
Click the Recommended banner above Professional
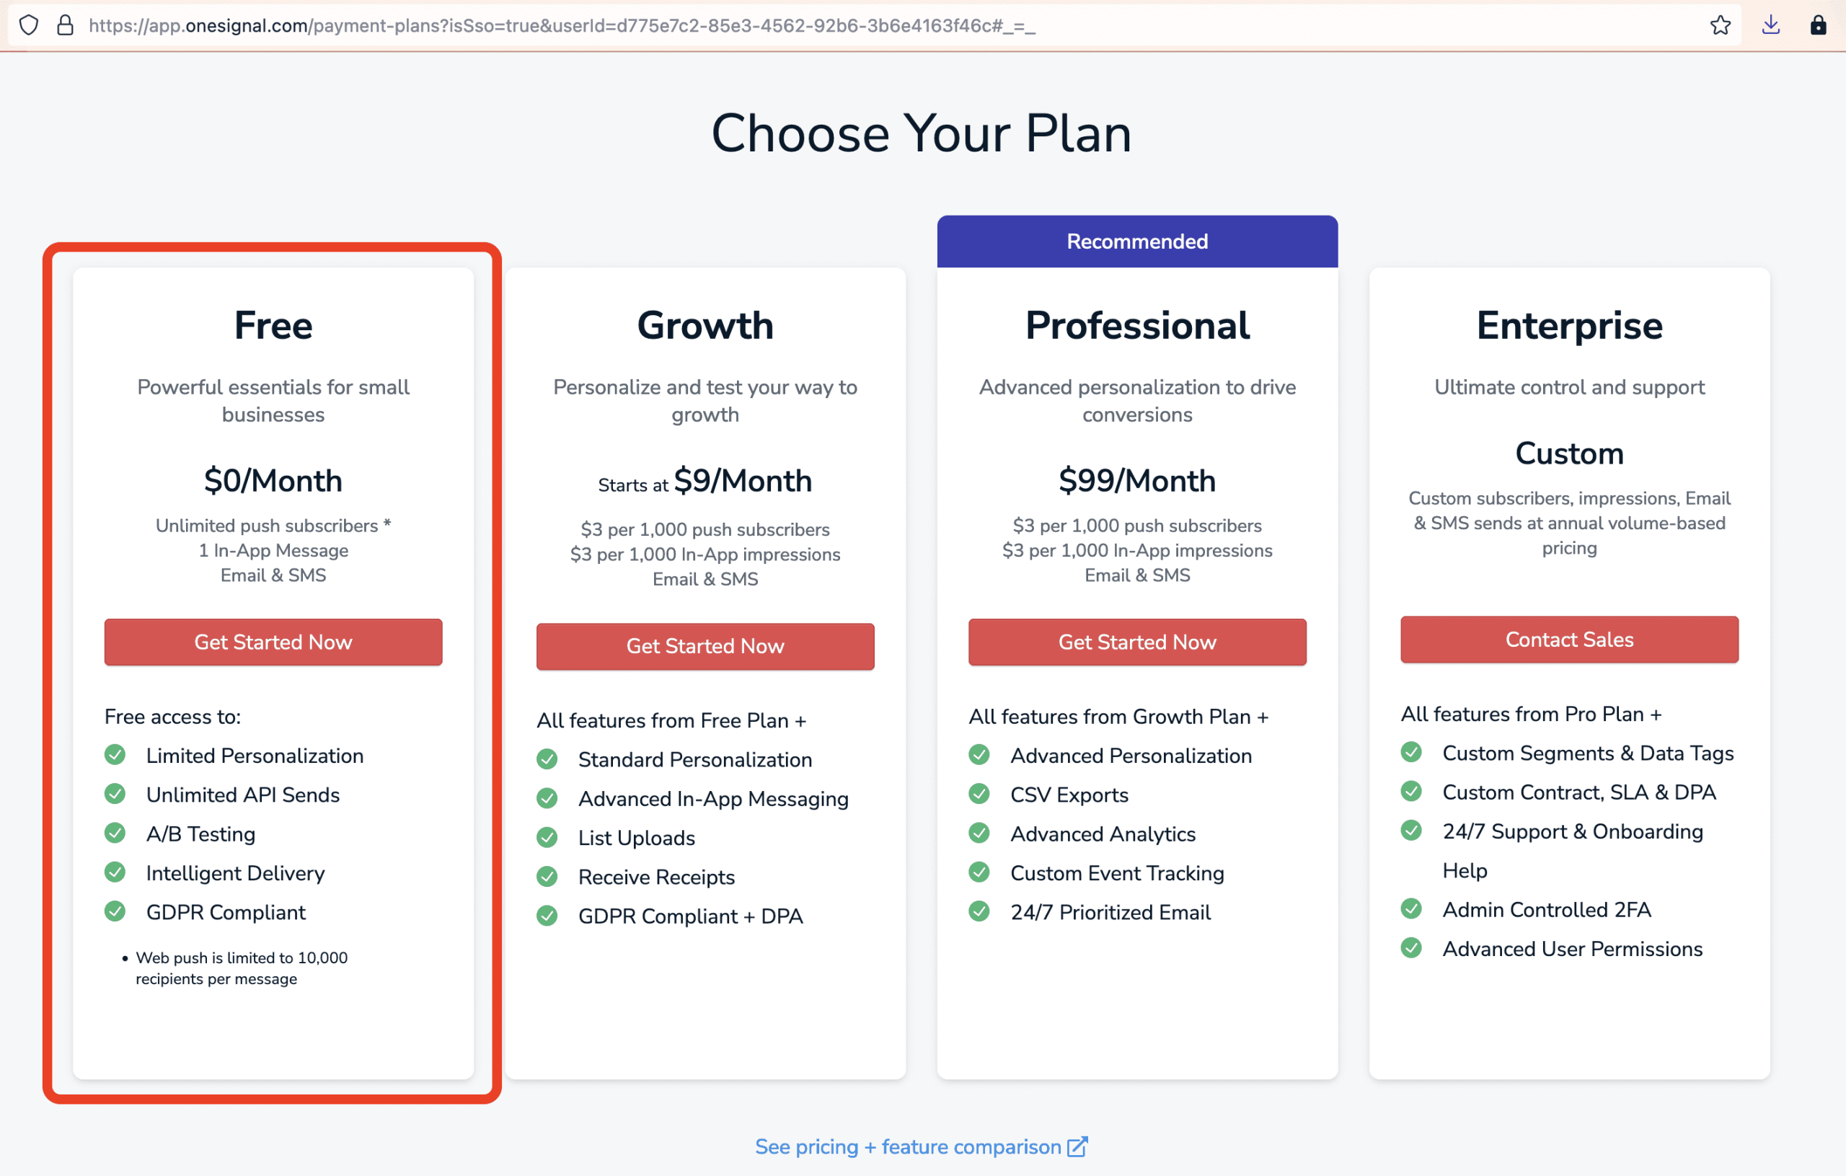click(1137, 242)
